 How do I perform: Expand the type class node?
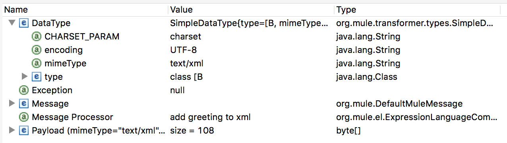click(x=25, y=77)
